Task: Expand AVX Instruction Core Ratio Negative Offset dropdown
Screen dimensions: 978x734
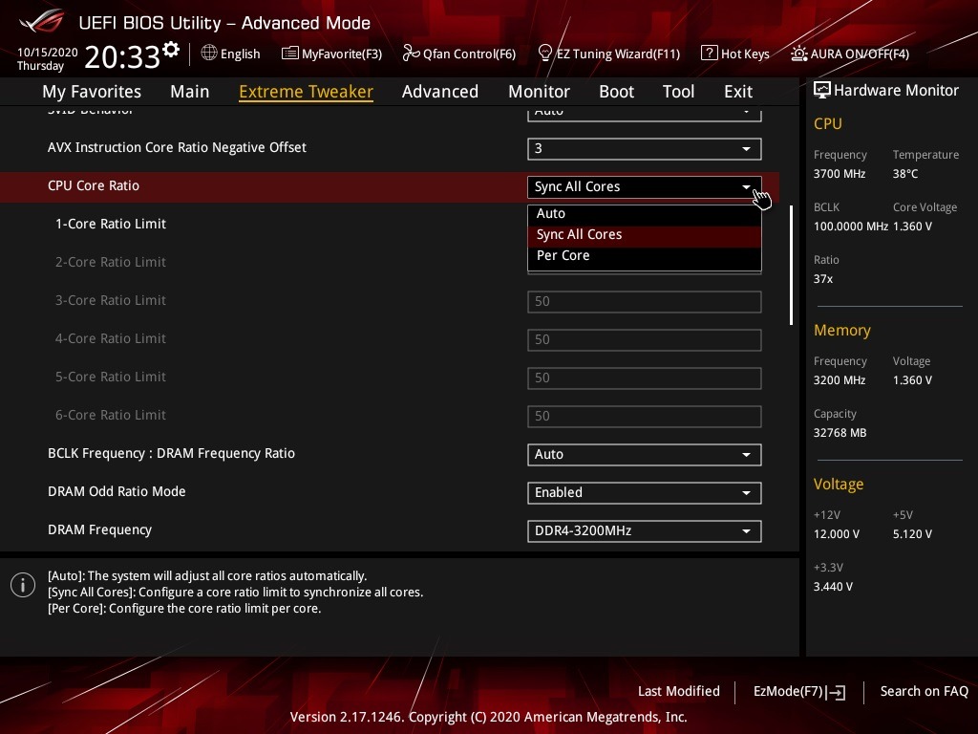Action: click(x=645, y=148)
